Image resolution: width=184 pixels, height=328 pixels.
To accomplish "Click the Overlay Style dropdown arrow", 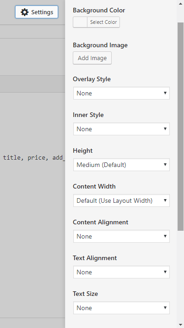I will coord(165,93).
